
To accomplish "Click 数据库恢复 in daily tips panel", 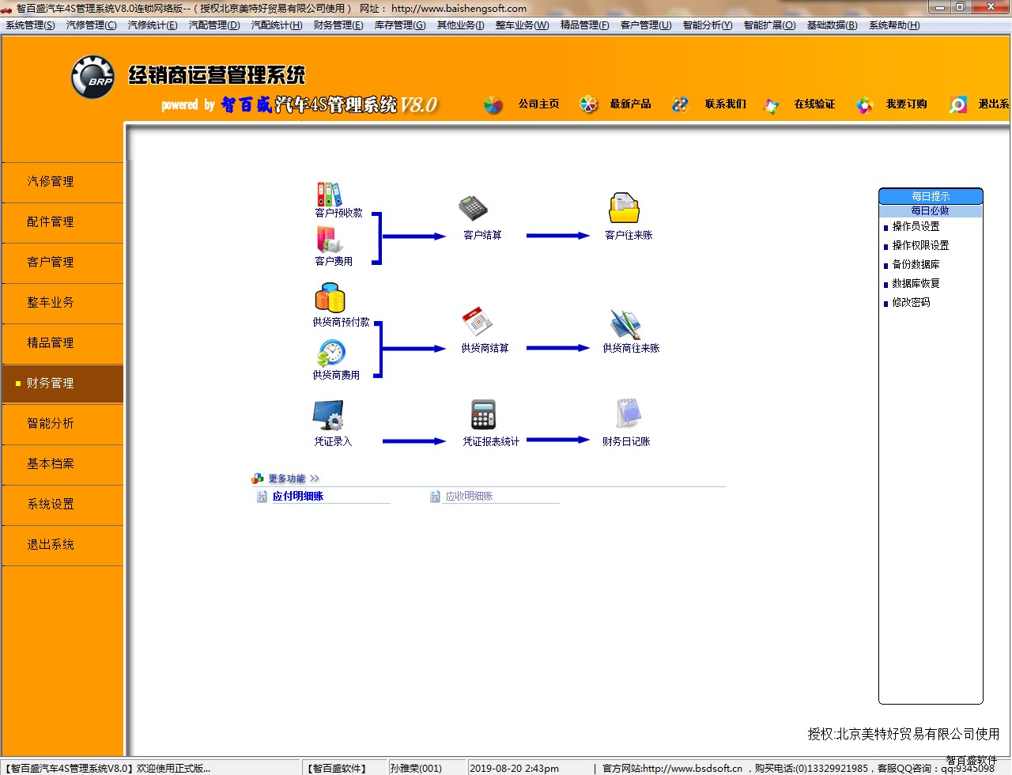I will [x=916, y=284].
